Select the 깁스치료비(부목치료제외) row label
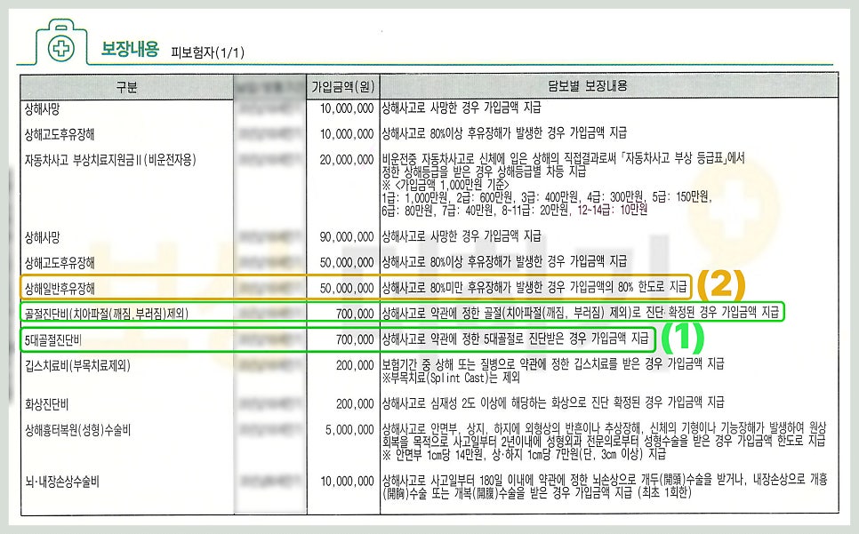Screen dimensions: 859x534 pos(80,364)
